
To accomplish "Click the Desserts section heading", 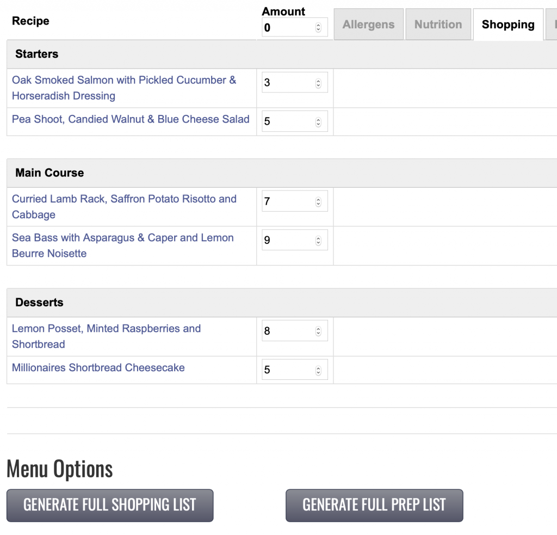I will [39, 303].
